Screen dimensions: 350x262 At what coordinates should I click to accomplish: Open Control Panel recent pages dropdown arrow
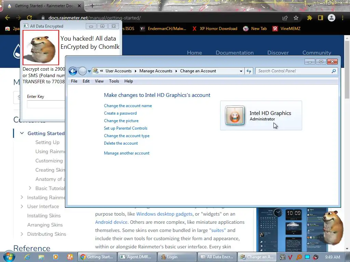[x=89, y=71]
